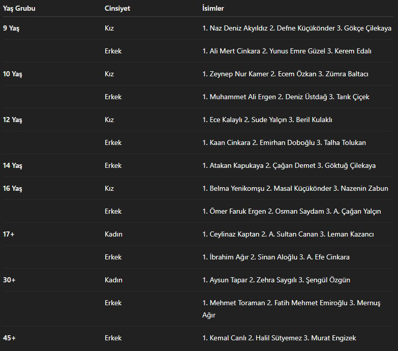Click the names row starting with Belma Yenikomşu

(x=295, y=189)
